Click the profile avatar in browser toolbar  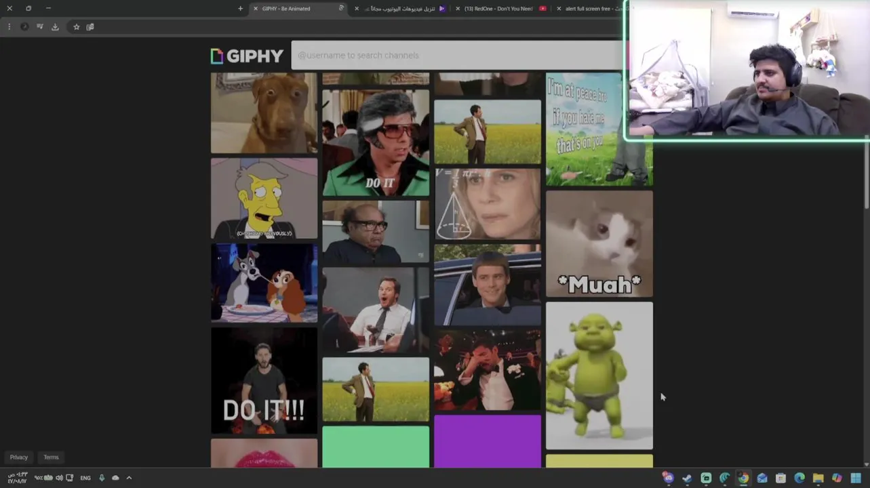(24, 26)
